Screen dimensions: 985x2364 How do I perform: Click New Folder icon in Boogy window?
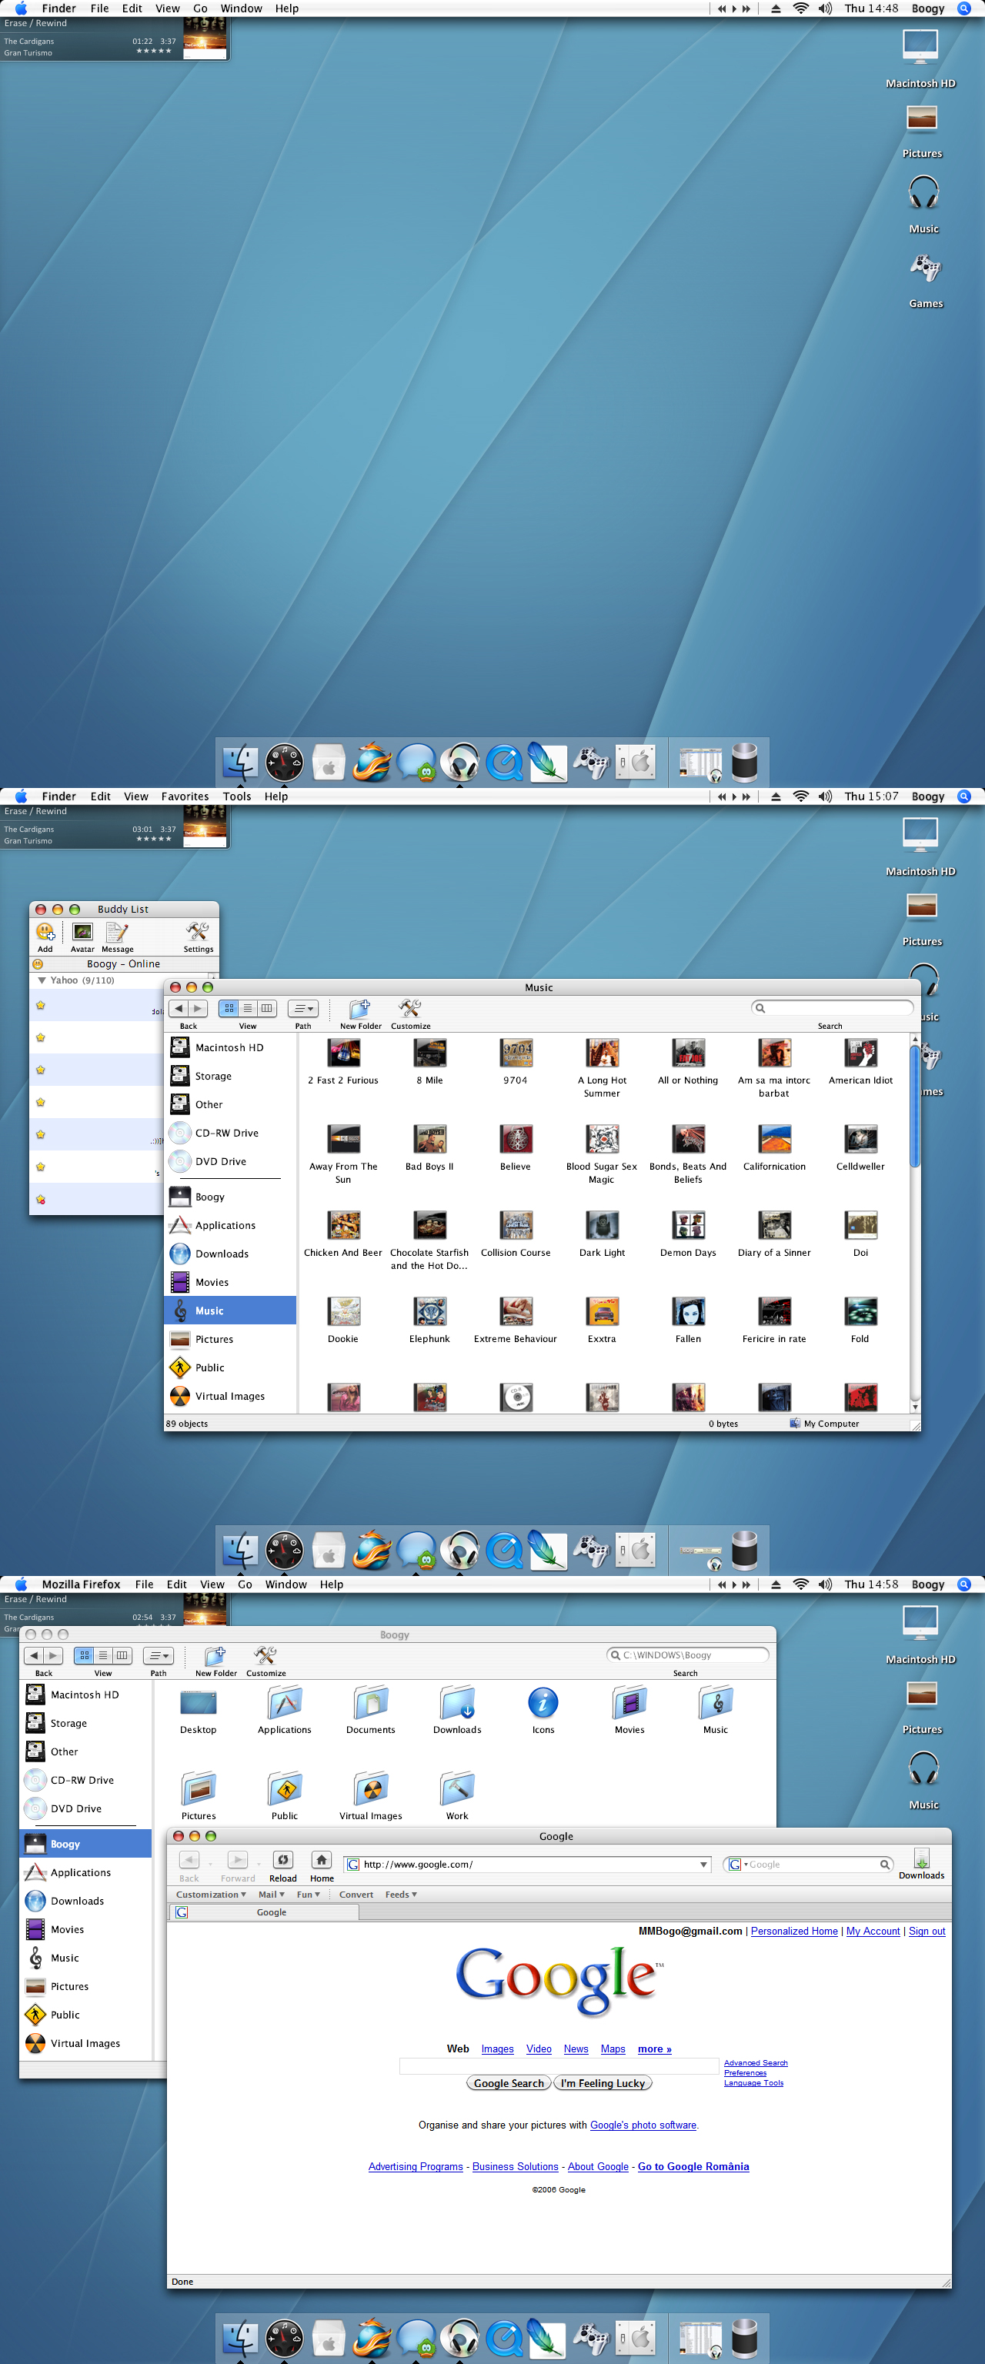215,1657
